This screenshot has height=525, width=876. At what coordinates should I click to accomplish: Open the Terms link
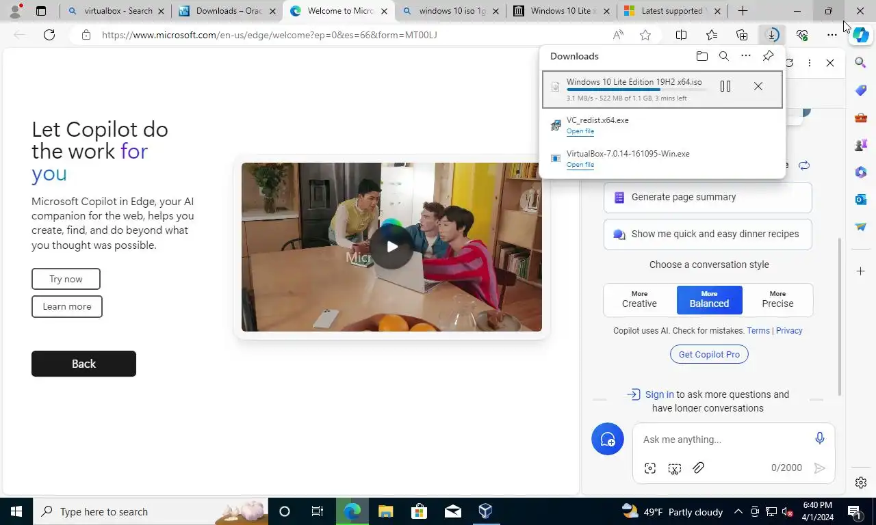(x=758, y=330)
